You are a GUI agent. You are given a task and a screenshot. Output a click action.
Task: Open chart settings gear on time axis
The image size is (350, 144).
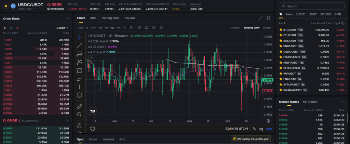pos(268,121)
